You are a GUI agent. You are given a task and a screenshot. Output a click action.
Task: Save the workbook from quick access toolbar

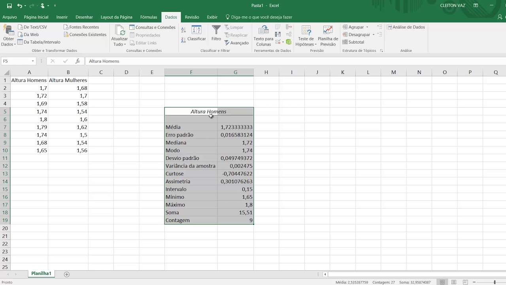pos(9,6)
